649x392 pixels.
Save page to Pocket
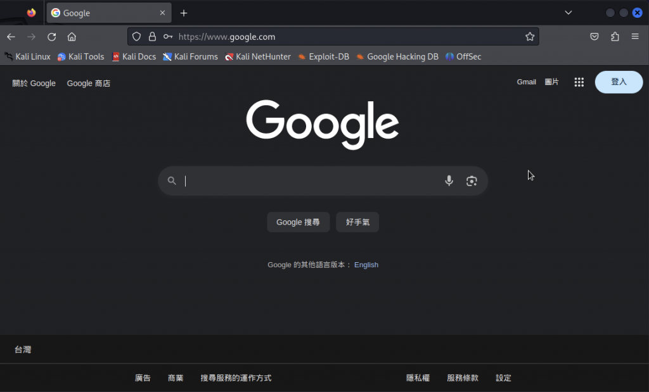click(x=594, y=37)
